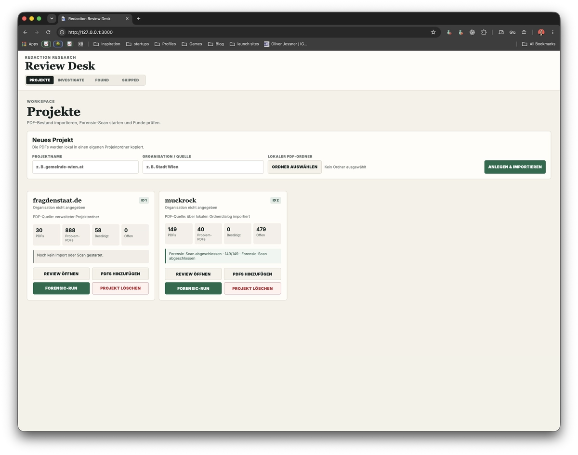This screenshot has width=578, height=455.
Task: Add PDFs to the fragdenstaat.de project
Action: (120, 274)
